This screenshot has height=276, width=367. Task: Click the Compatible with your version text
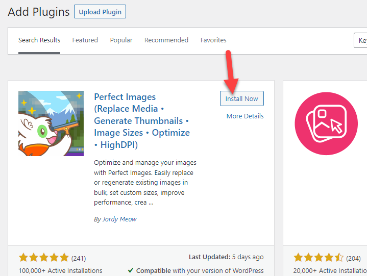coord(200,270)
